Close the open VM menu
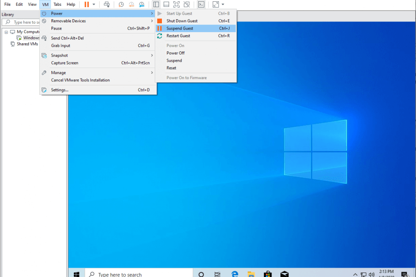Image resolution: width=416 pixels, height=277 pixels. (45, 4)
